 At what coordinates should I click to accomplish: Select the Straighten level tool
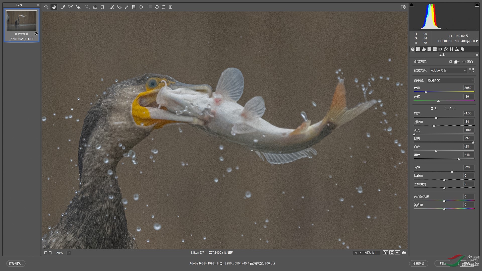coord(95,7)
